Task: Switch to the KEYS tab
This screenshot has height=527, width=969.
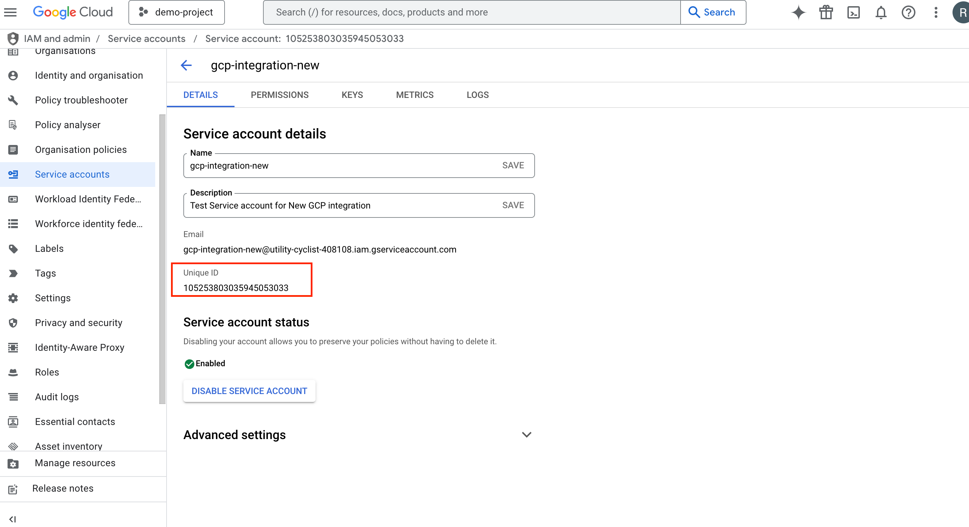Action: click(x=352, y=95)
